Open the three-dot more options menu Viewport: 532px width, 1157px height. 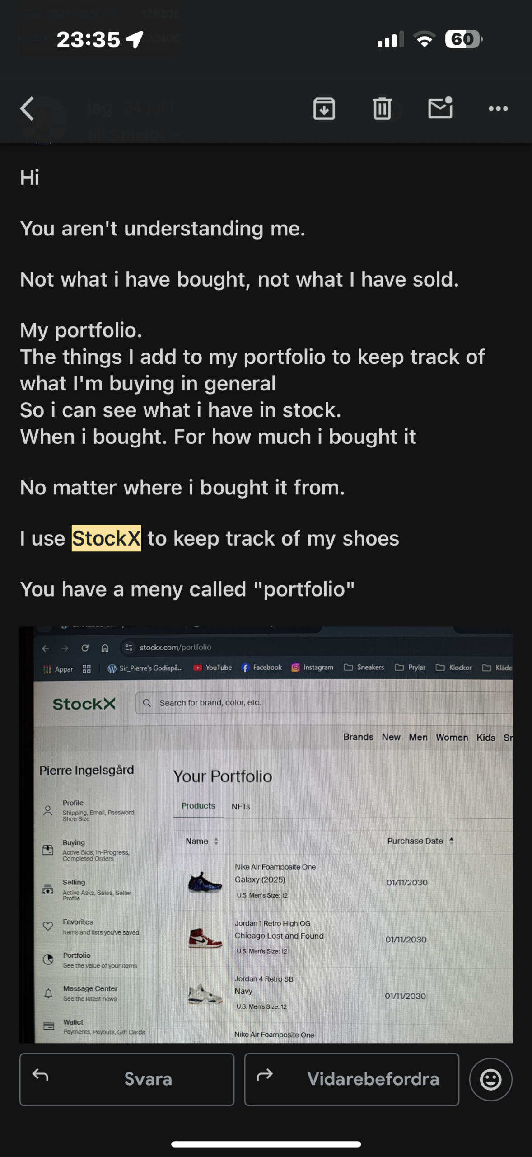pos(498,108)
